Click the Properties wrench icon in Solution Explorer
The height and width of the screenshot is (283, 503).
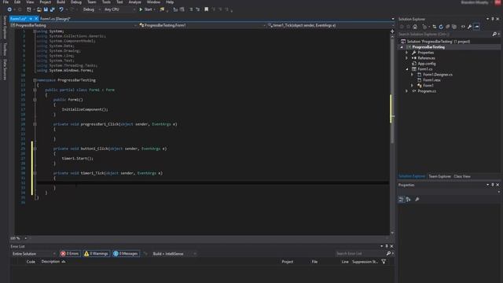tap(469, 27)
